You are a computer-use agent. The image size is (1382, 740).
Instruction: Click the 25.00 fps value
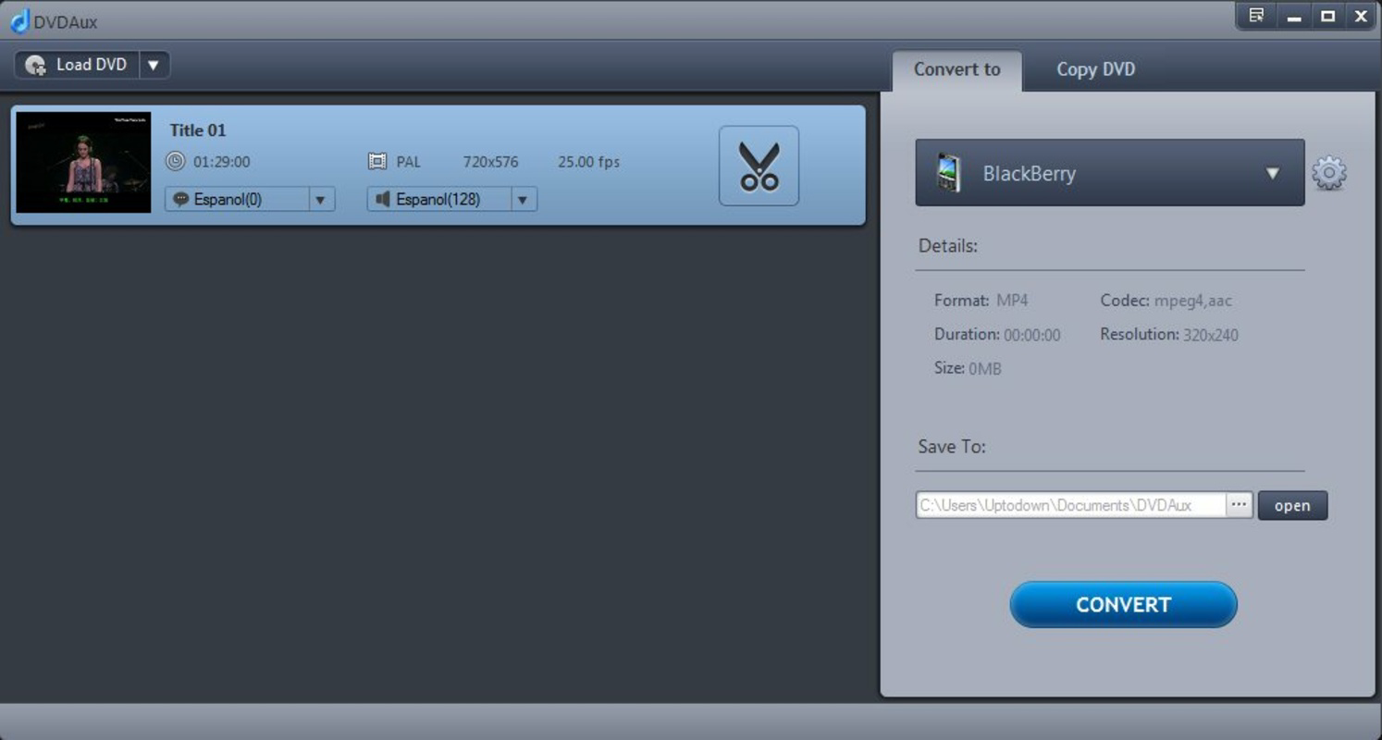tap(588, 162)
